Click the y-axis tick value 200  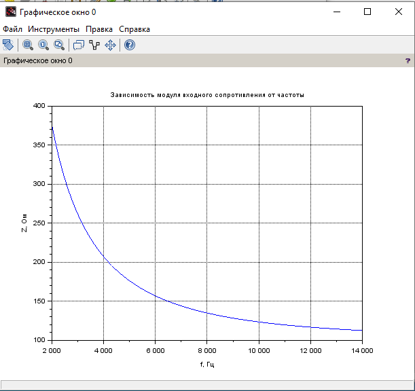(39, 261)
